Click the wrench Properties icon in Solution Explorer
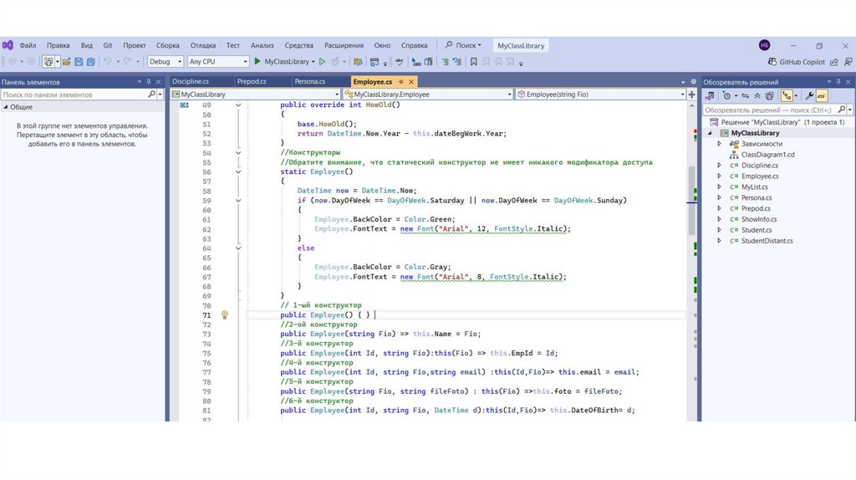 click(809, 96)
